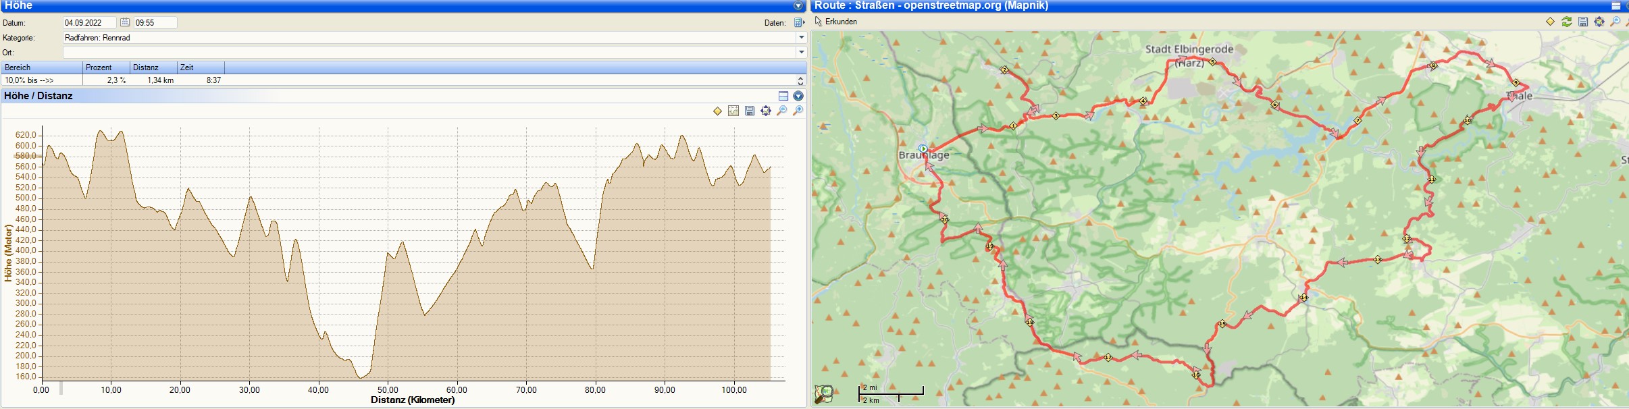Open the Daten calculator dropdown
Image resolution: width=1629 pixels, height=409 pixels.
pos(800,22)
